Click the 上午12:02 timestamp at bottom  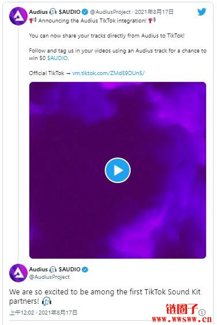(22, 312)
